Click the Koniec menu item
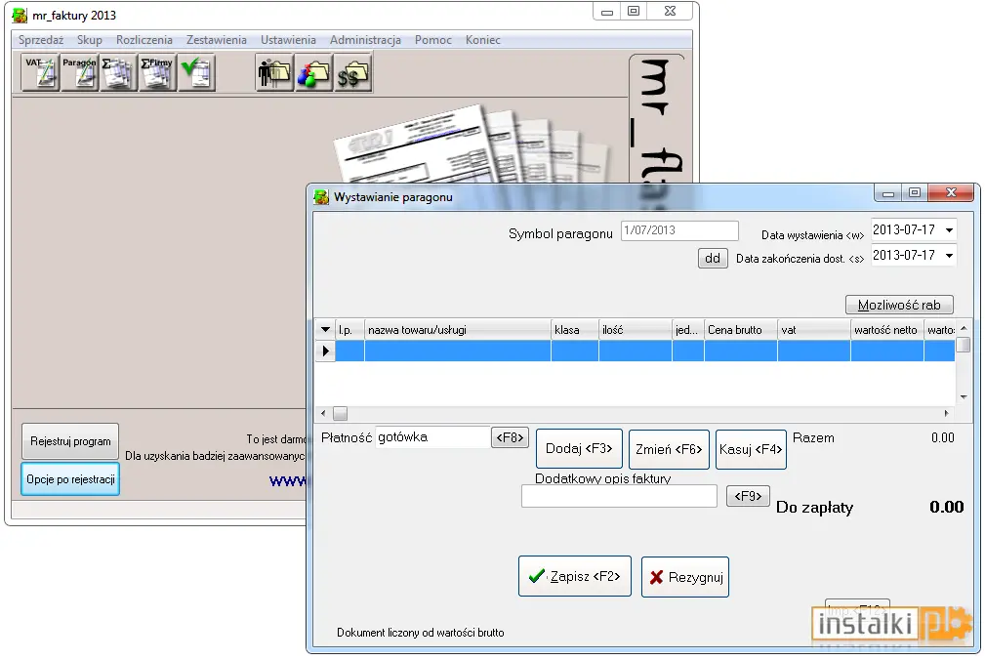The width and height of the screenshot is (985, 660). coord(482,40)
